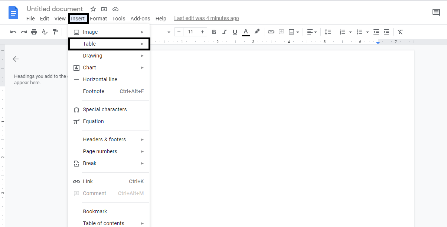Click the Footnote menu entry

click(93, 91)
